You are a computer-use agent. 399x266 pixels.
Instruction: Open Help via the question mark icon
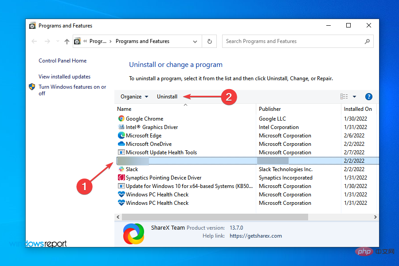tap(368, 96)
